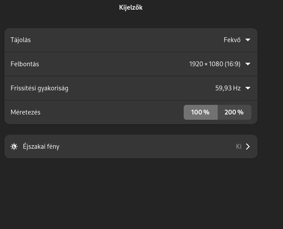The width and height of the screenshot is (283, 229).
Task: Click the triangle arrow beside 1920 × 1080
Action: [248, 64]
